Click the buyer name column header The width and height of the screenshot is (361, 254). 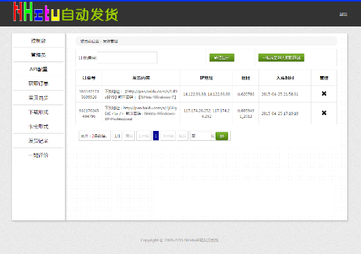point(246,78)
